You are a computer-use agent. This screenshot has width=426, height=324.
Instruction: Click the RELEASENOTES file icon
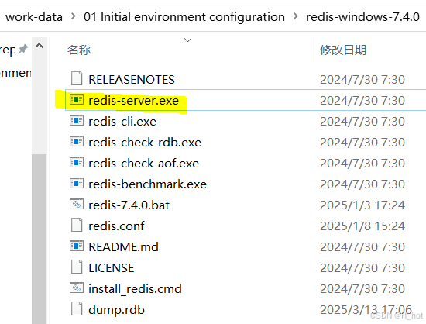tap(77, 78)
